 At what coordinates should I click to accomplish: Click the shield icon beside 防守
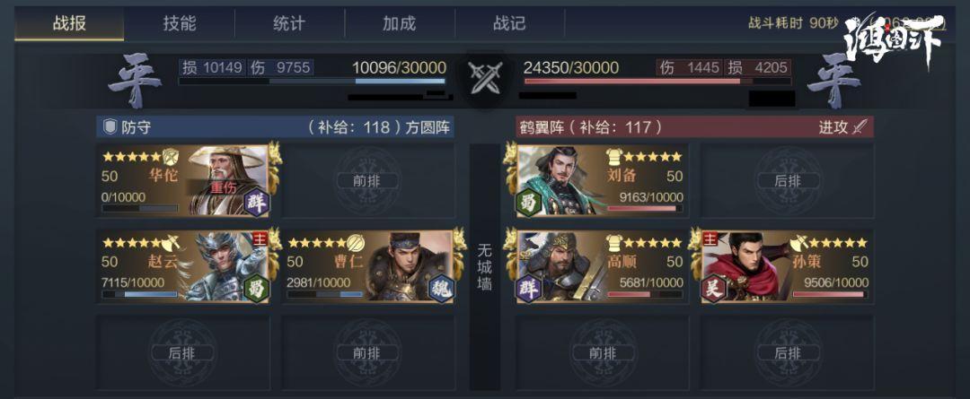(x=110, y=128)
